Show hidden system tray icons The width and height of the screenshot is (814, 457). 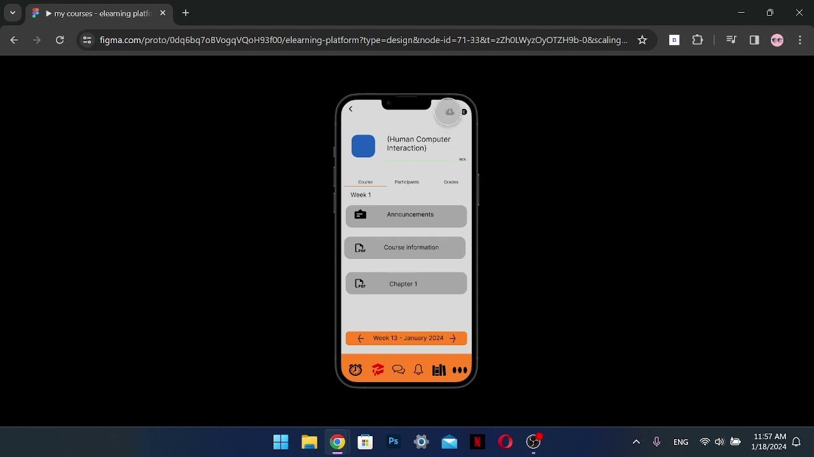636,442
